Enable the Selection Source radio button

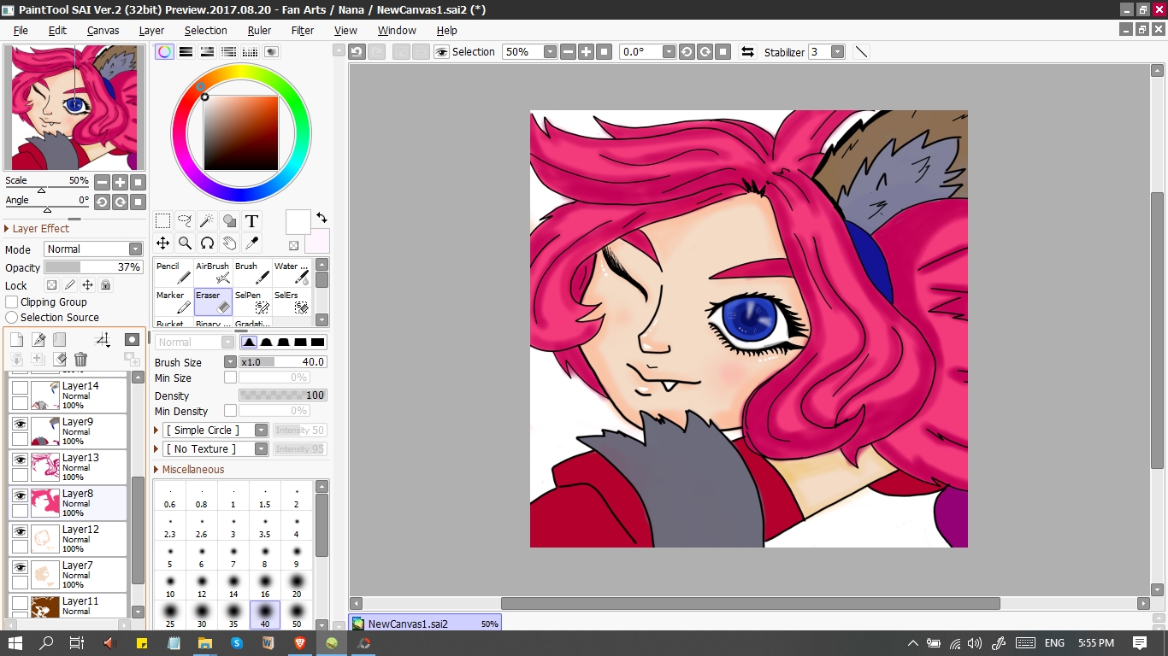coord(12,317)
